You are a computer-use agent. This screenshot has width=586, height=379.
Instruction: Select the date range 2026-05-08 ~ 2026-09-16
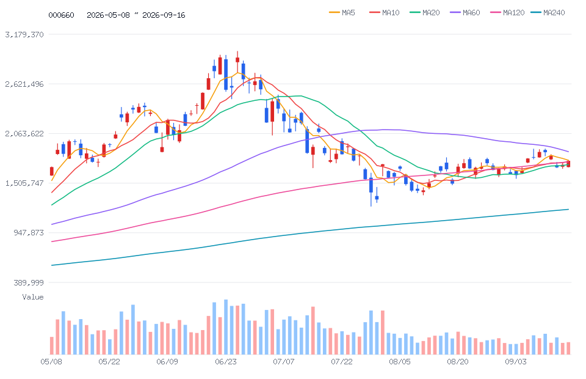click(x=136, y=15)
